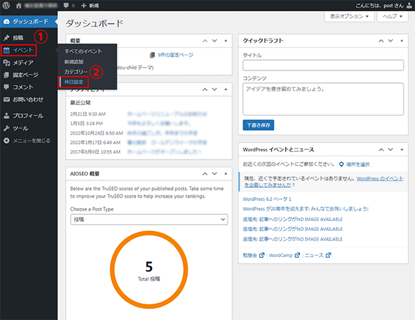Click the calendar icon beside イベント
The image size is (415, 320).
click(x=7, y=50)
